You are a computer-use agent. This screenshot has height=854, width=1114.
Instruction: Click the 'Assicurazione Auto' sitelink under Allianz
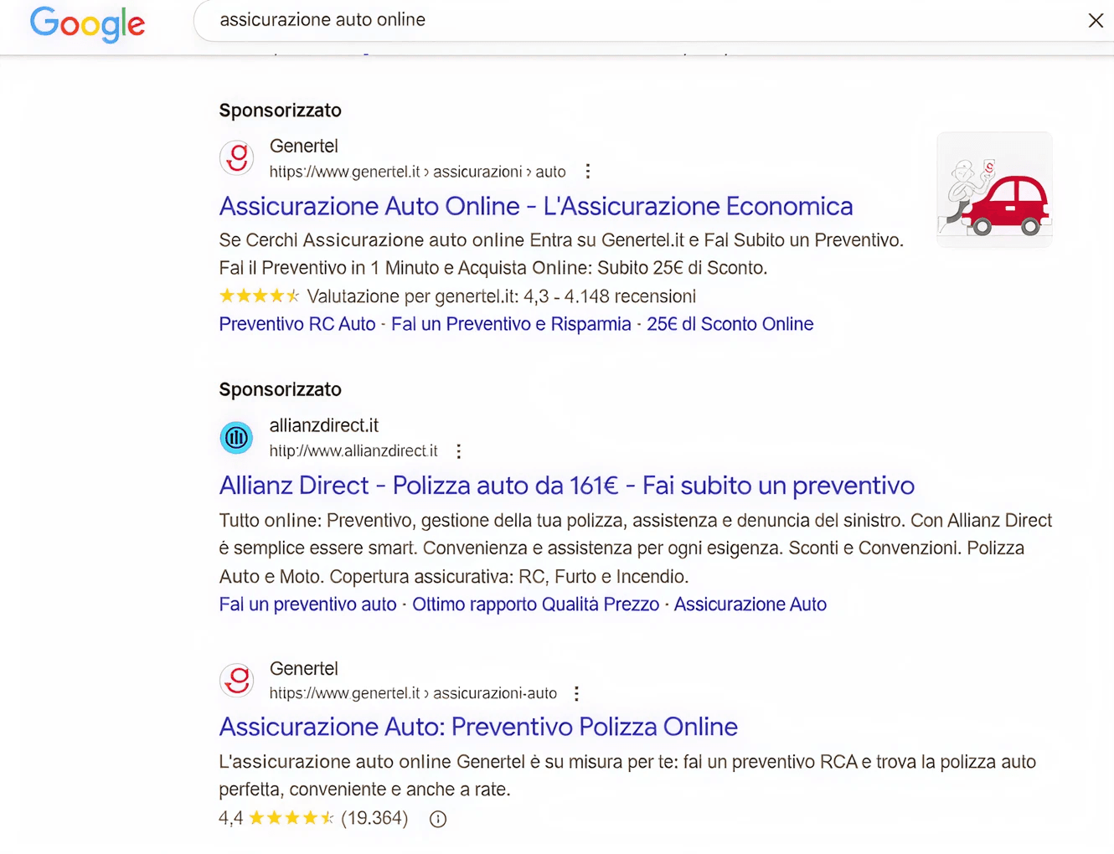tap(750, 604)
